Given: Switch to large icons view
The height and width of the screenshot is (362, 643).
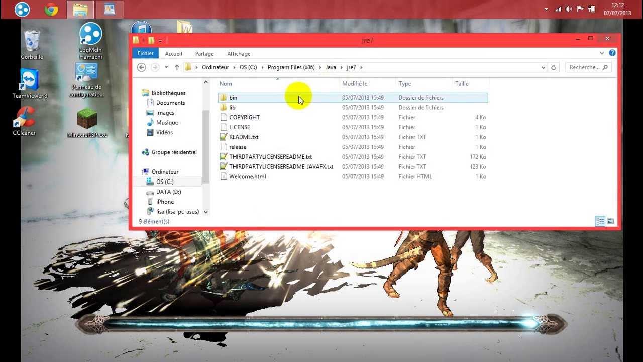Looking at the screenshot, I should click(x=611, y=221).
